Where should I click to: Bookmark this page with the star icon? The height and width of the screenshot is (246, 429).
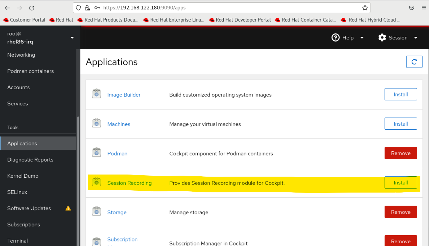tap(365, 8)
